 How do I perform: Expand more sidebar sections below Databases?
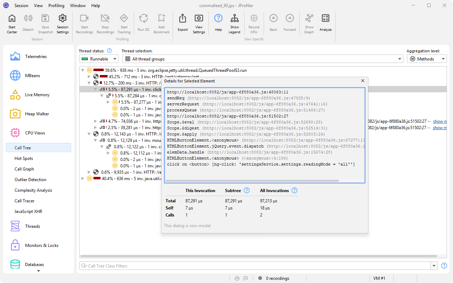pyautogui.click(x=39, y=271)
